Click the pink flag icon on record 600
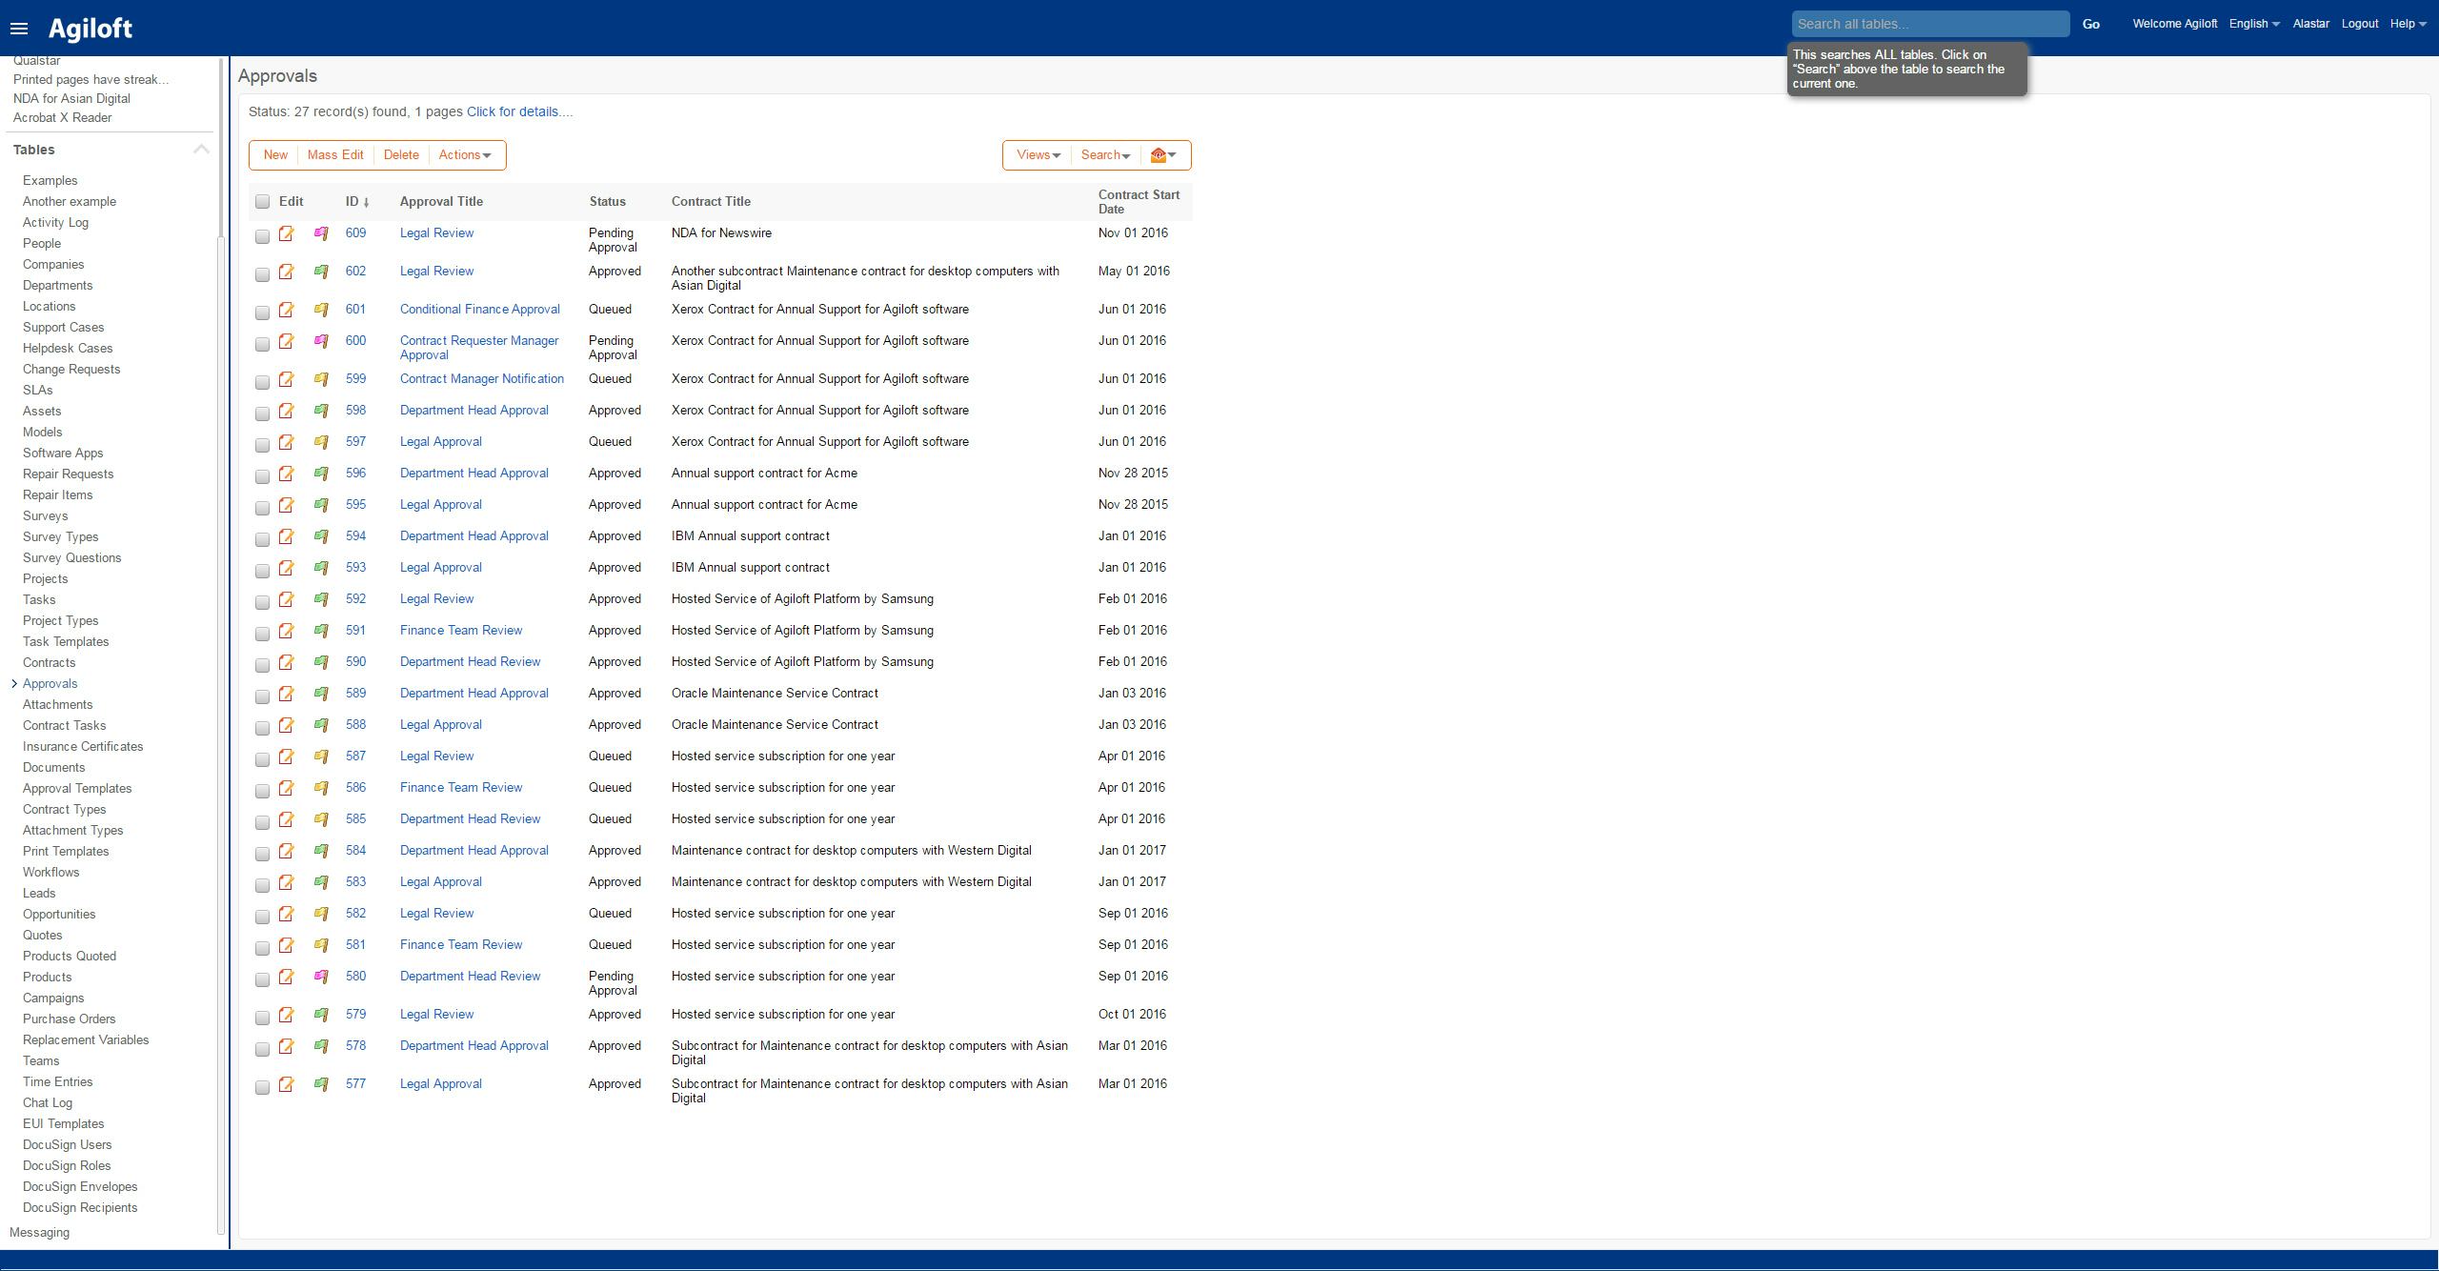This screenshot has height=1271, width=2439. 321,343
